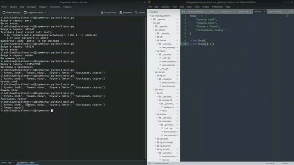Open the tab list dropdown in Sublime tab bar
Image resolution: width=294 pixels, height=165 pixels.
(292, 11)
